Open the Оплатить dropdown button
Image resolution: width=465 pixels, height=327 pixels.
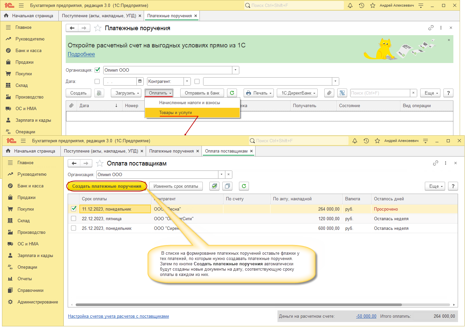coord(159,93)
